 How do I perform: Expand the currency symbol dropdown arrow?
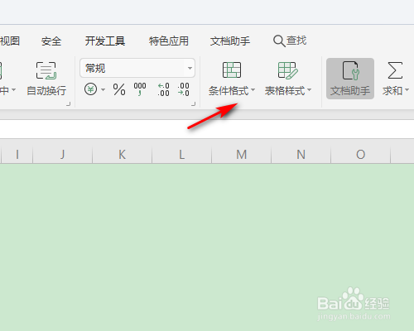pyautogui.click(x=103, y=89)
